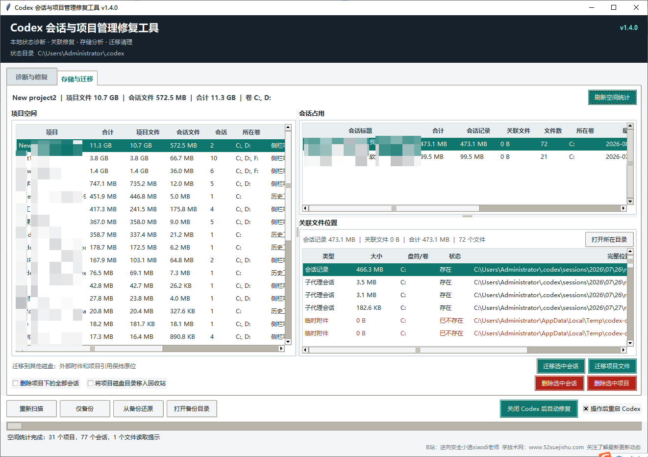Click the 重新扫描 button
The image size is (648, 457).
pyautogui.click(x=31, y=408)
